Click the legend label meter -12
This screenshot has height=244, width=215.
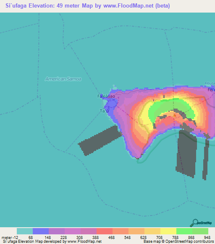[x=10, y=238]
